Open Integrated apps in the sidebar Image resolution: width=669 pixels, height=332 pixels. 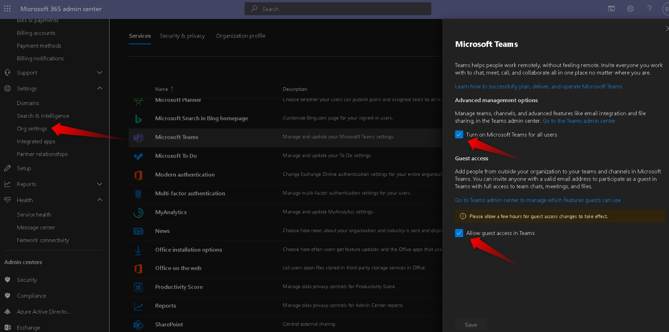click(x=36, y=141)
